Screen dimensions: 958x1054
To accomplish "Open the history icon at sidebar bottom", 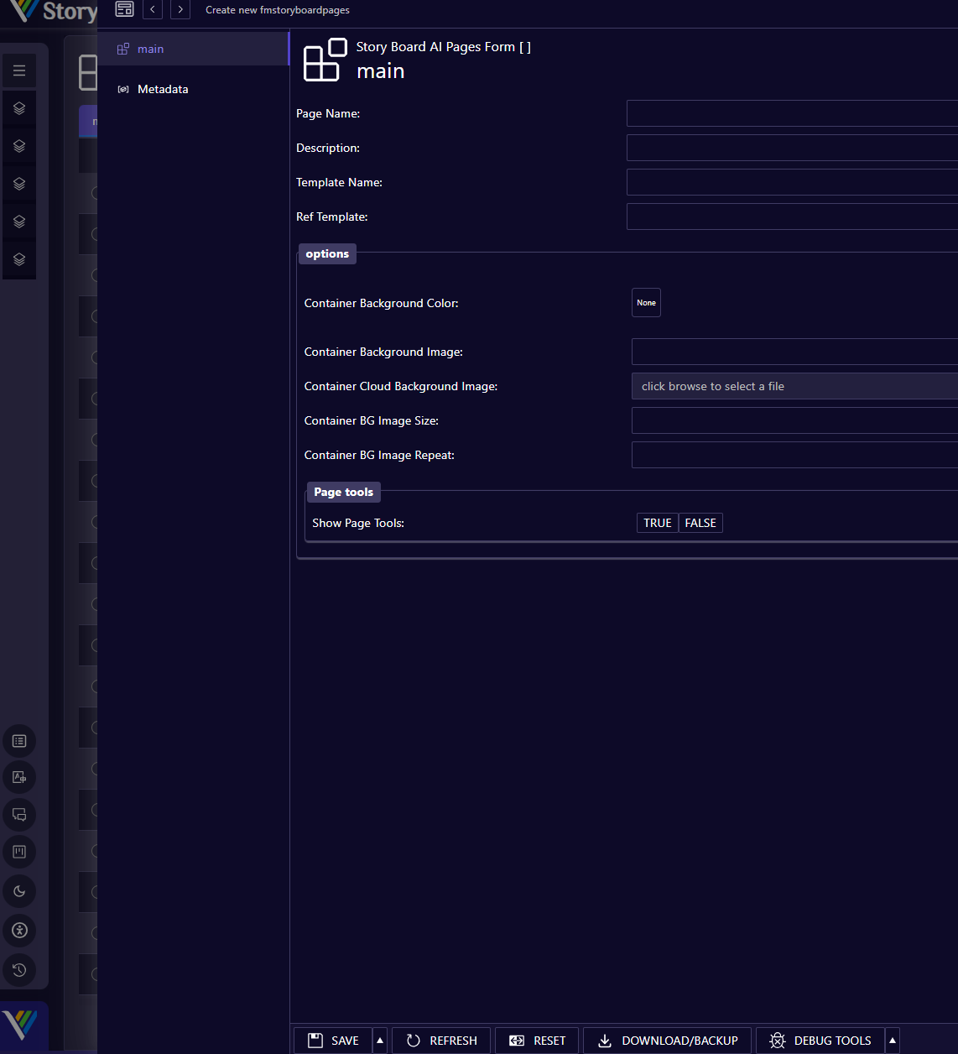I will [19, 970].
